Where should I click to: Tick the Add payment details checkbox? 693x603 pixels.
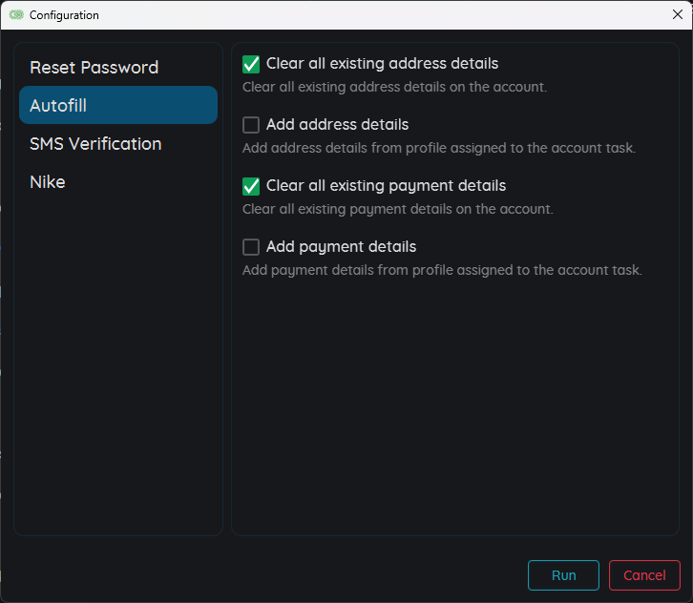point(251,247)
